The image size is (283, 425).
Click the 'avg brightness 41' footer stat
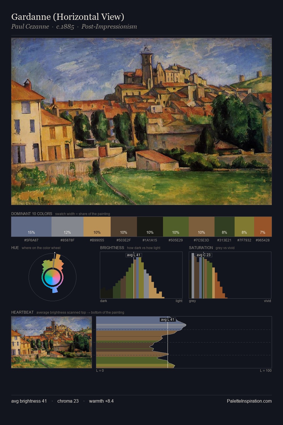[x=29, y=401]
